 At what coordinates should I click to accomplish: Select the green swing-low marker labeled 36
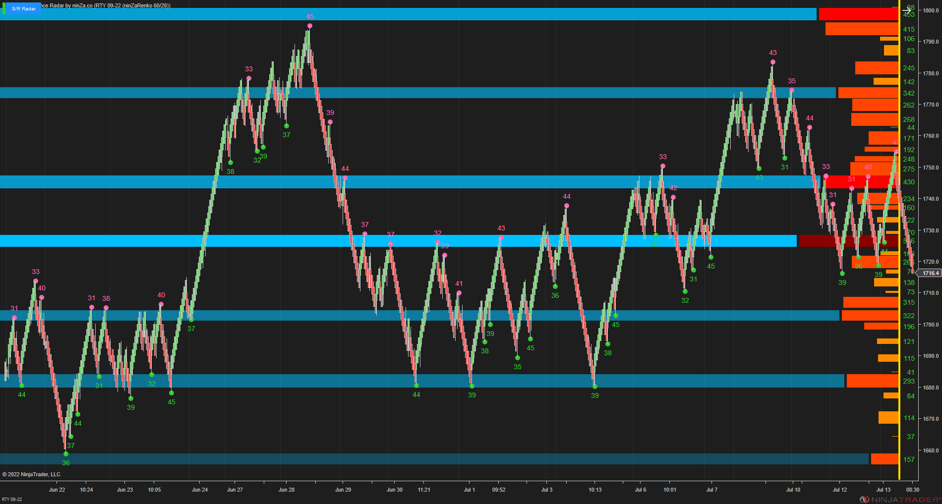[65, 454]
